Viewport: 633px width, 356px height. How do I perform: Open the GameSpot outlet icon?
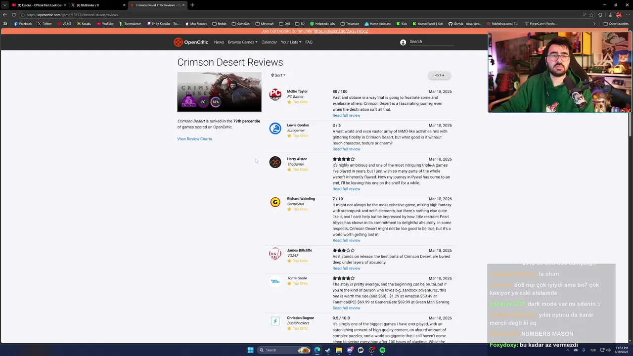pyautogui.click(x=275, y=202)
